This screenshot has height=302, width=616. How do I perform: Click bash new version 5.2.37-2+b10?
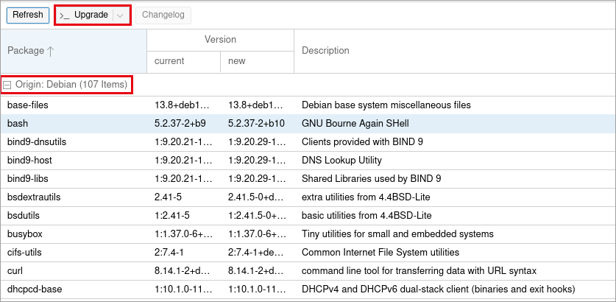256,124
